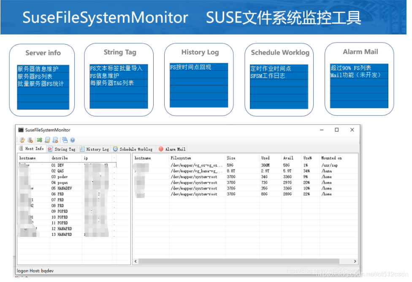This screenshot has width=412, height=282.
Task: Switch to the History Log tab
Action: click(x=94, y=149)
